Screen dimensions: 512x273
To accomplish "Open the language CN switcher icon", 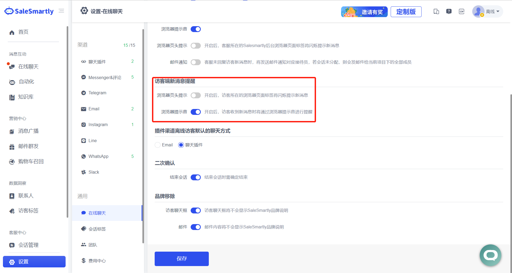I will click(x=461, y=11).
